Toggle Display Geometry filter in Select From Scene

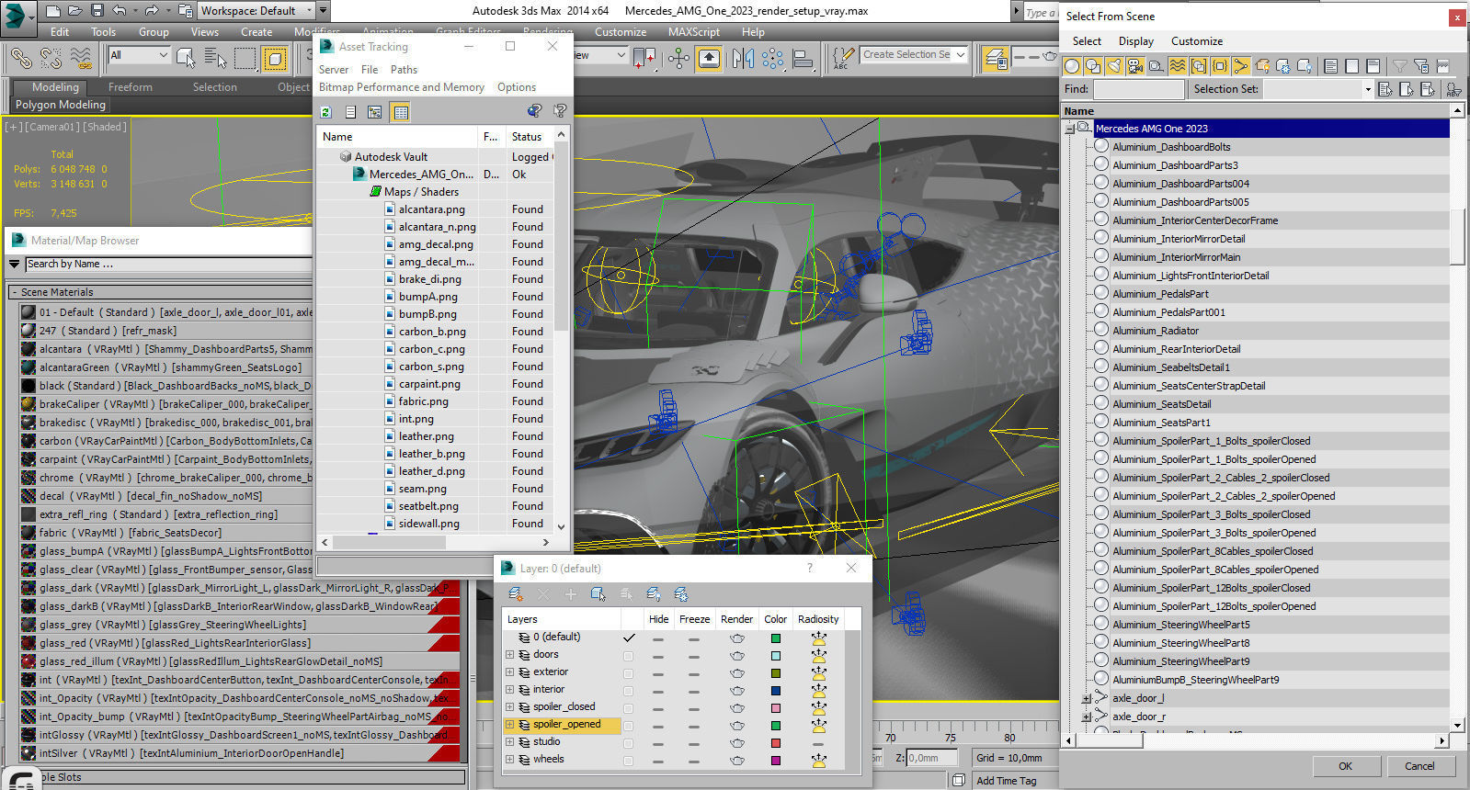coord(1072,66)
